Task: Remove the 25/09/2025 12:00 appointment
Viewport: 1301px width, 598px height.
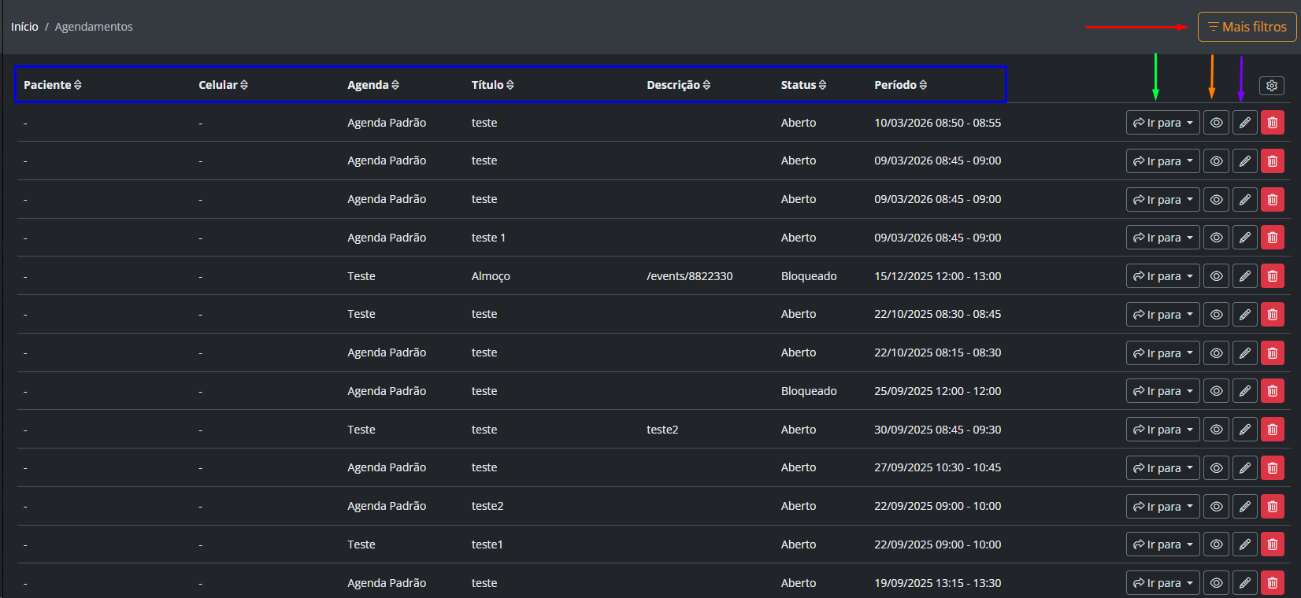Action: tap(1273, 391)
